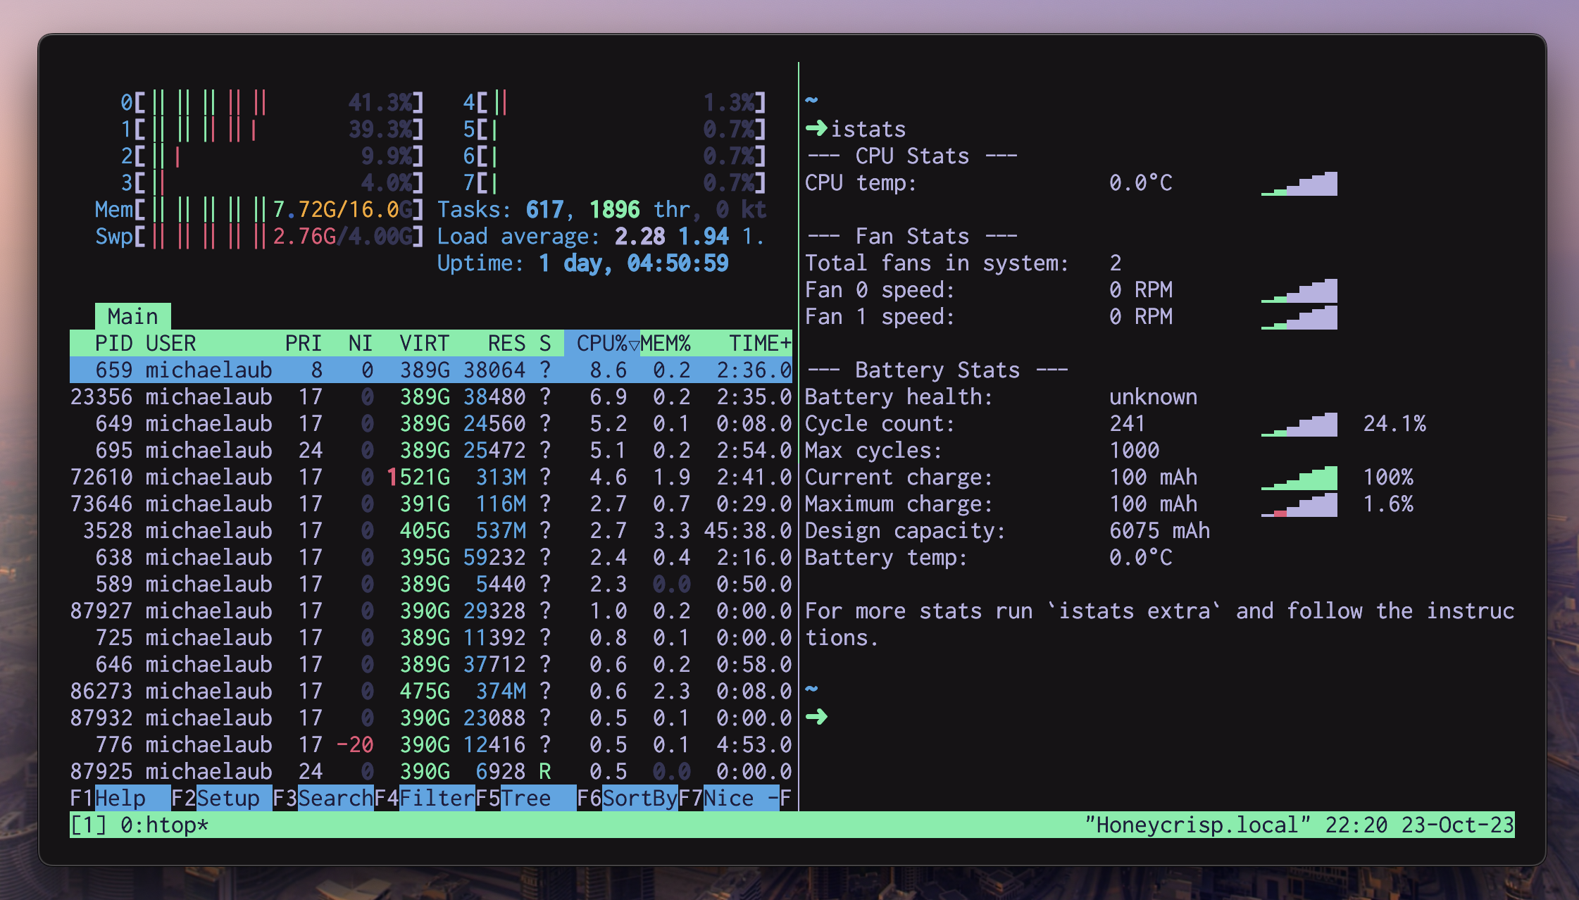
Task: Activate F3 Search in htop footer
Action: pyautogui.click(x=323, y=798)
